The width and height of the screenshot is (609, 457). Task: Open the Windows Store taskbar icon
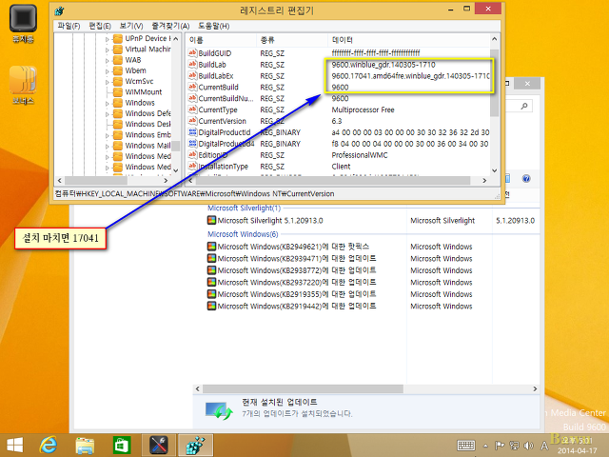point(122,445)
